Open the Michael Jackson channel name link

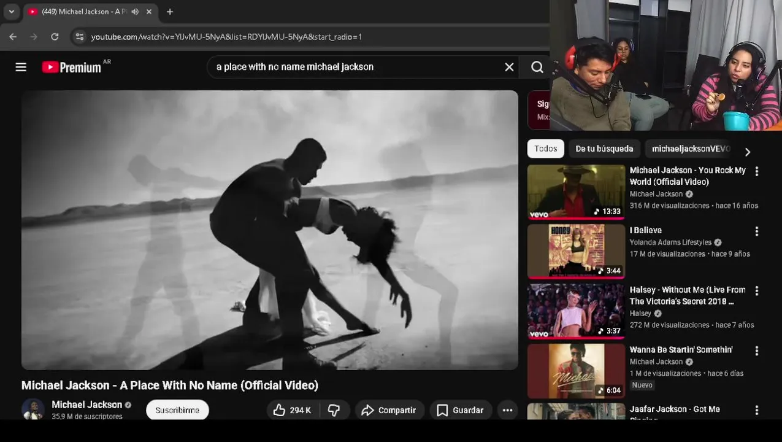(87, 405)
